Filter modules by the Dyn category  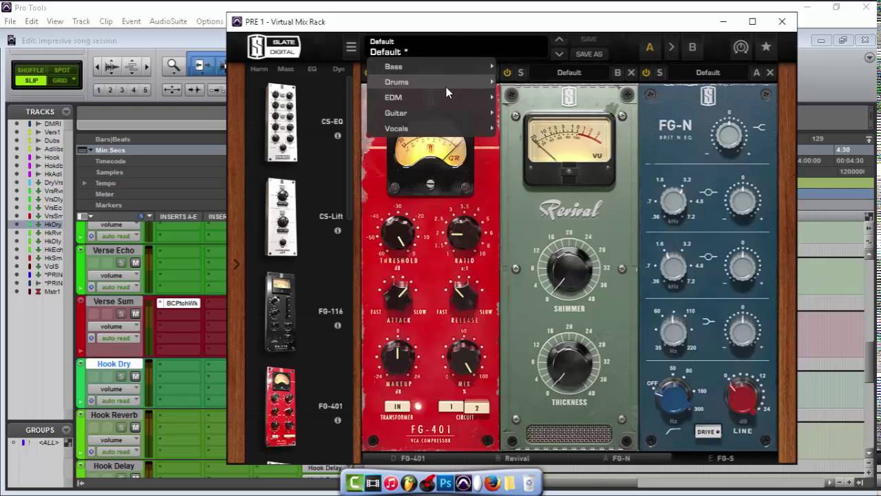point(339,69)
